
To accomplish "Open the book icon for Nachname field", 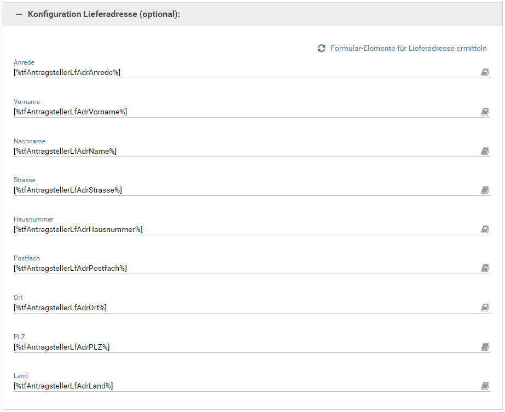I will tap(485, 151).
